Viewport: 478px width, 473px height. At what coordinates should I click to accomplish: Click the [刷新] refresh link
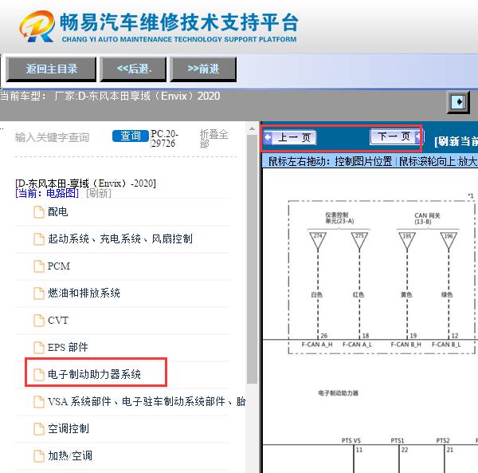point(99,193)
